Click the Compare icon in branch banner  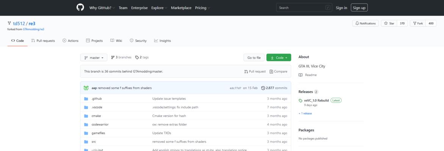[x=271, y=72]
